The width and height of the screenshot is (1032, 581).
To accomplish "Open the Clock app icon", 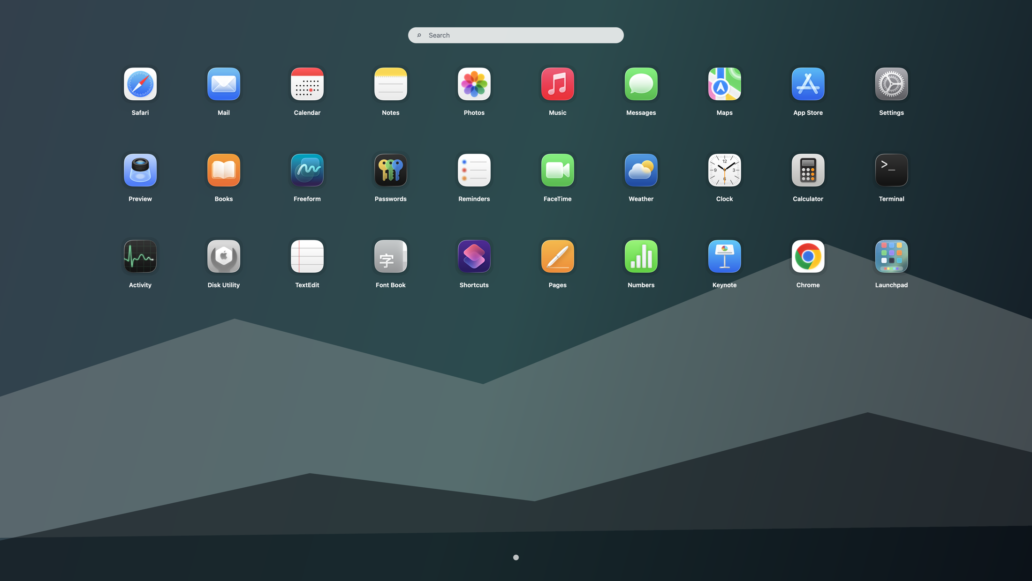I will pos(725,170).
